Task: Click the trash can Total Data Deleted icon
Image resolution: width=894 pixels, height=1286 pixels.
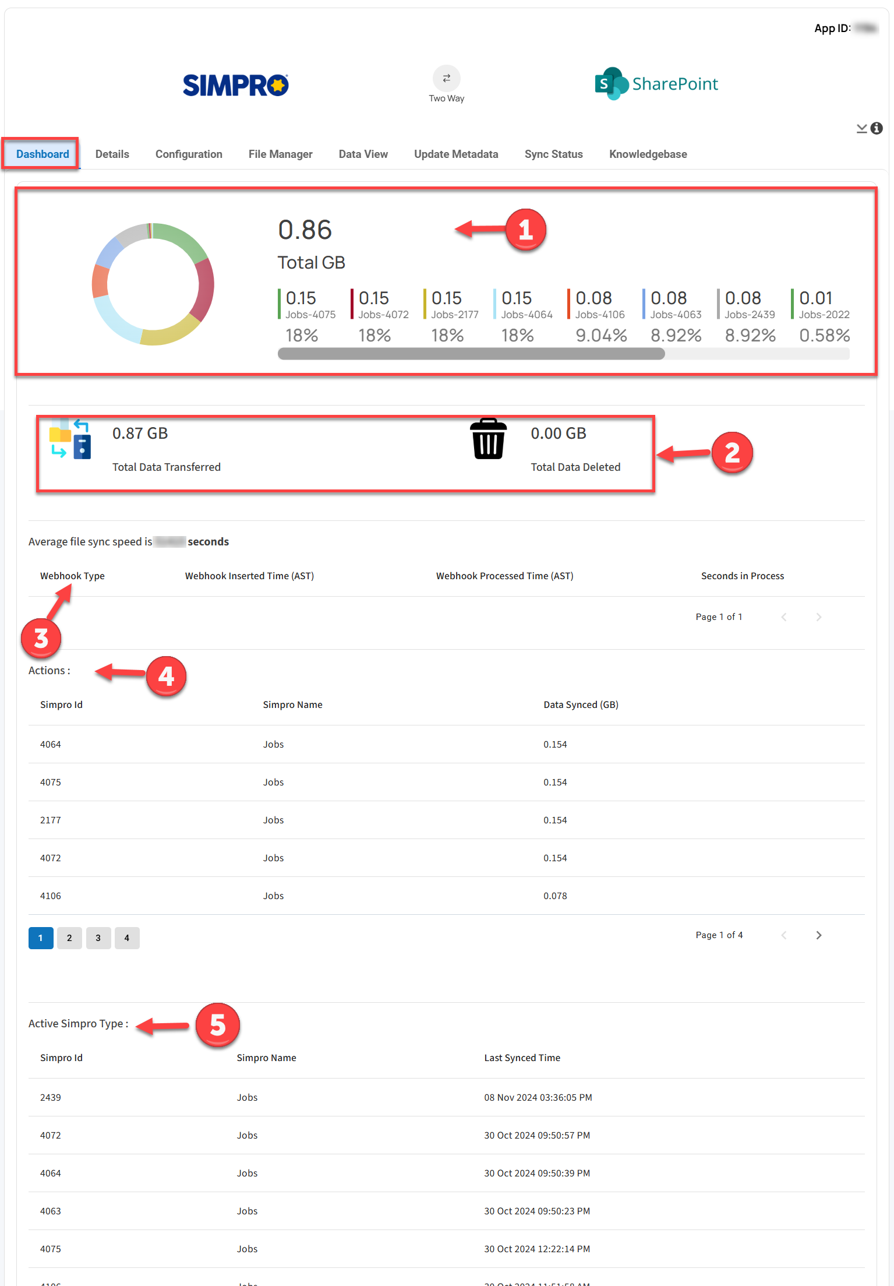Action: click(x=488, y=439)
